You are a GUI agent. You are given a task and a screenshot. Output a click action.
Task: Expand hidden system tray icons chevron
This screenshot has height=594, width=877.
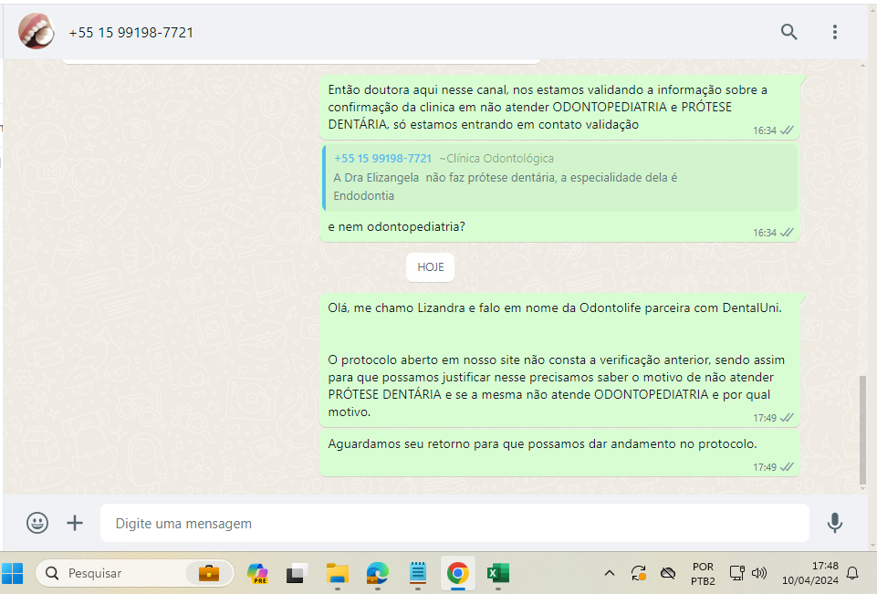610,573
